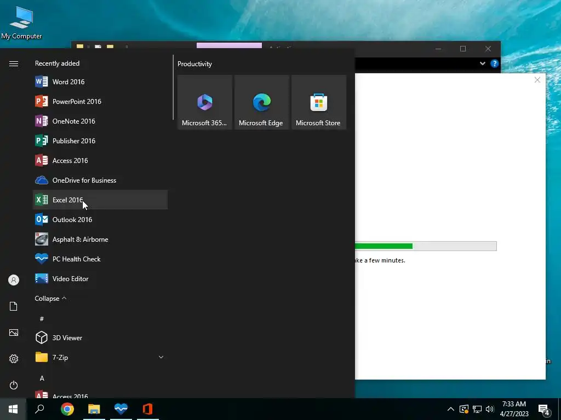This screenshot has height=420, width=561.
Task: Open Documents from Start sidebar
Action: pyautogui.click(x=14, y=306)
